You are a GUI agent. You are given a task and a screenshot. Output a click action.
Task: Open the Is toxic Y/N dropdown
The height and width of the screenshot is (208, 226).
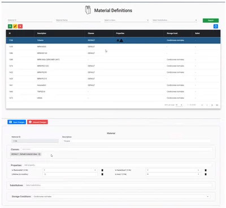click(173, 174)
